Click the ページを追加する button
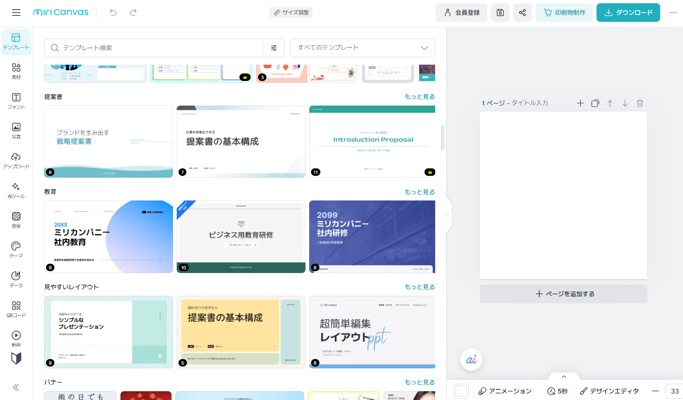Screen dimensions: 683x400 [x=564, y=294]
